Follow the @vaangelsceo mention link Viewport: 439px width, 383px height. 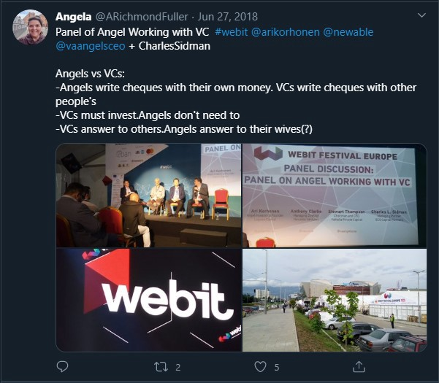point(91,46)
